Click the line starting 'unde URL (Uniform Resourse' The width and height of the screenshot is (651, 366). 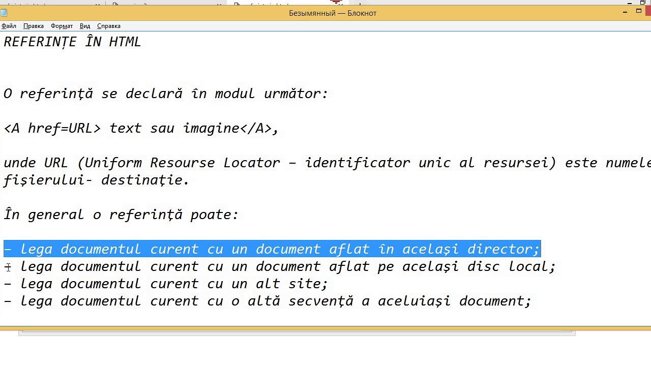[327, 163]
